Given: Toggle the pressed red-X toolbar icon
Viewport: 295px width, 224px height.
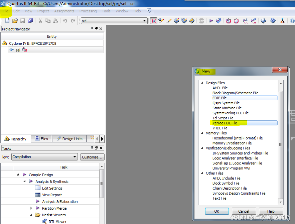Looking at the screenshot, I should pyautogui.click(x=154, y=21).
